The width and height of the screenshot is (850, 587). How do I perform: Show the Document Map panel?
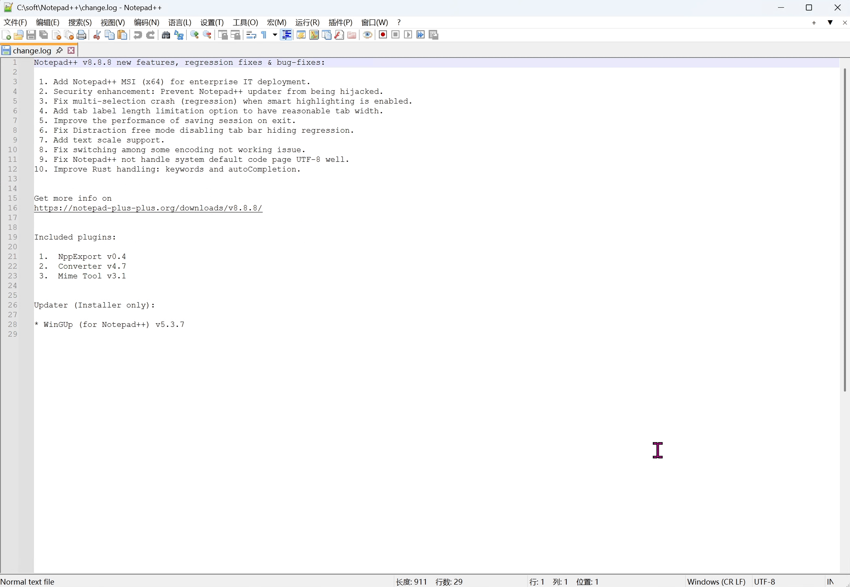coord(314,35)
